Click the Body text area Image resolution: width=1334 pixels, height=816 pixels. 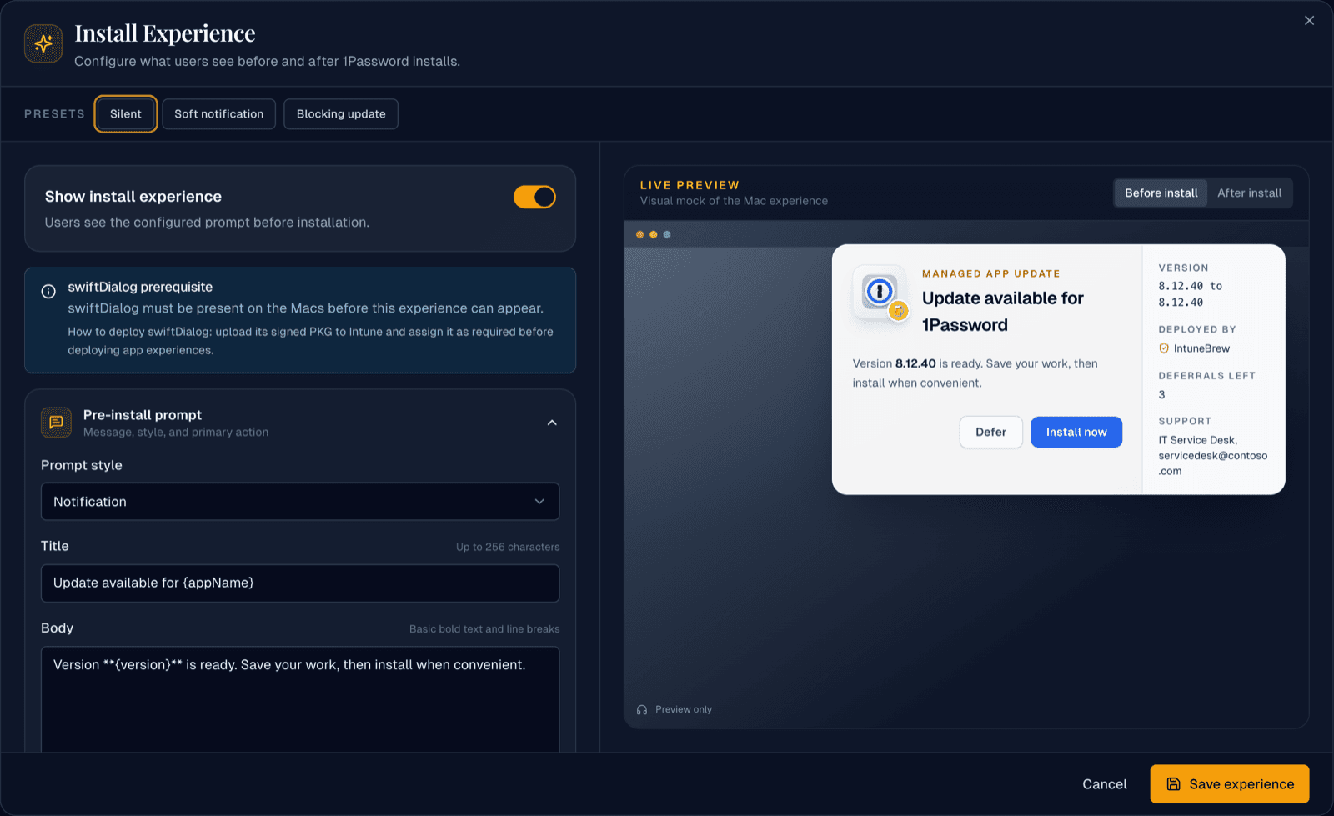tap(300, 700)
